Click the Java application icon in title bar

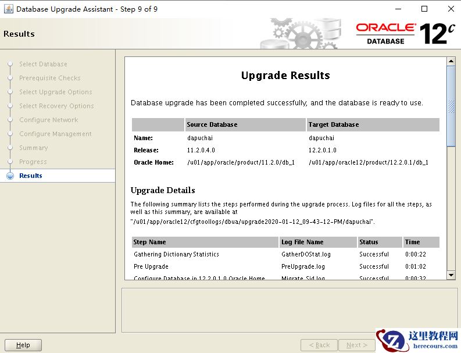coord(8,9)
